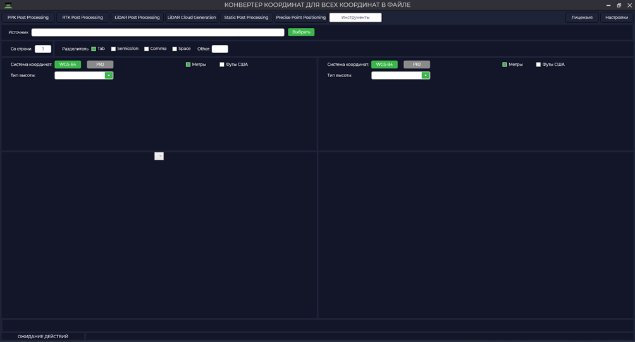This screenshot has height=342, width=635.
Task: Select PRJ in right coordinate system panel
Action: (417, 64)
